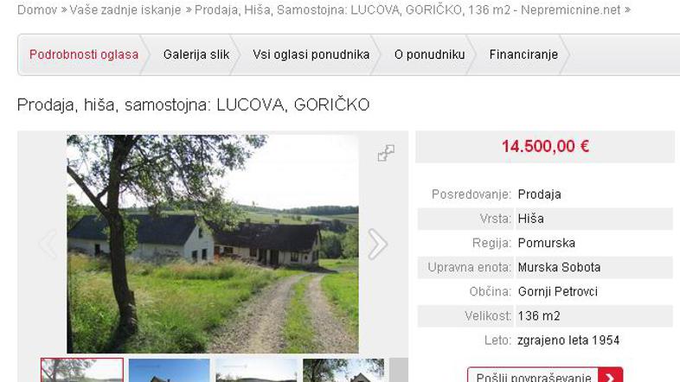
Task: Select the first highlighted gallery thumbnail
Action: pos(82,370)
